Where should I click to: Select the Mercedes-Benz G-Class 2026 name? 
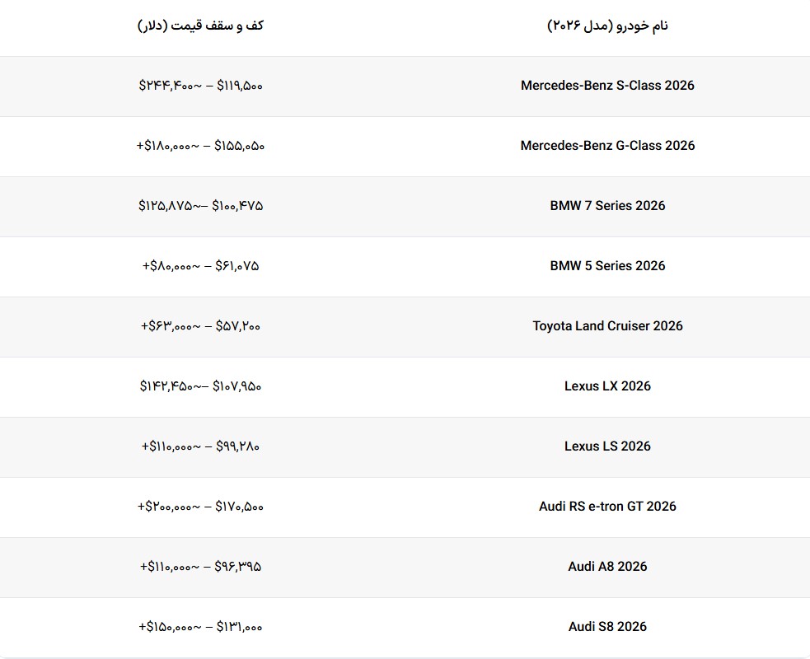(607, 146)
